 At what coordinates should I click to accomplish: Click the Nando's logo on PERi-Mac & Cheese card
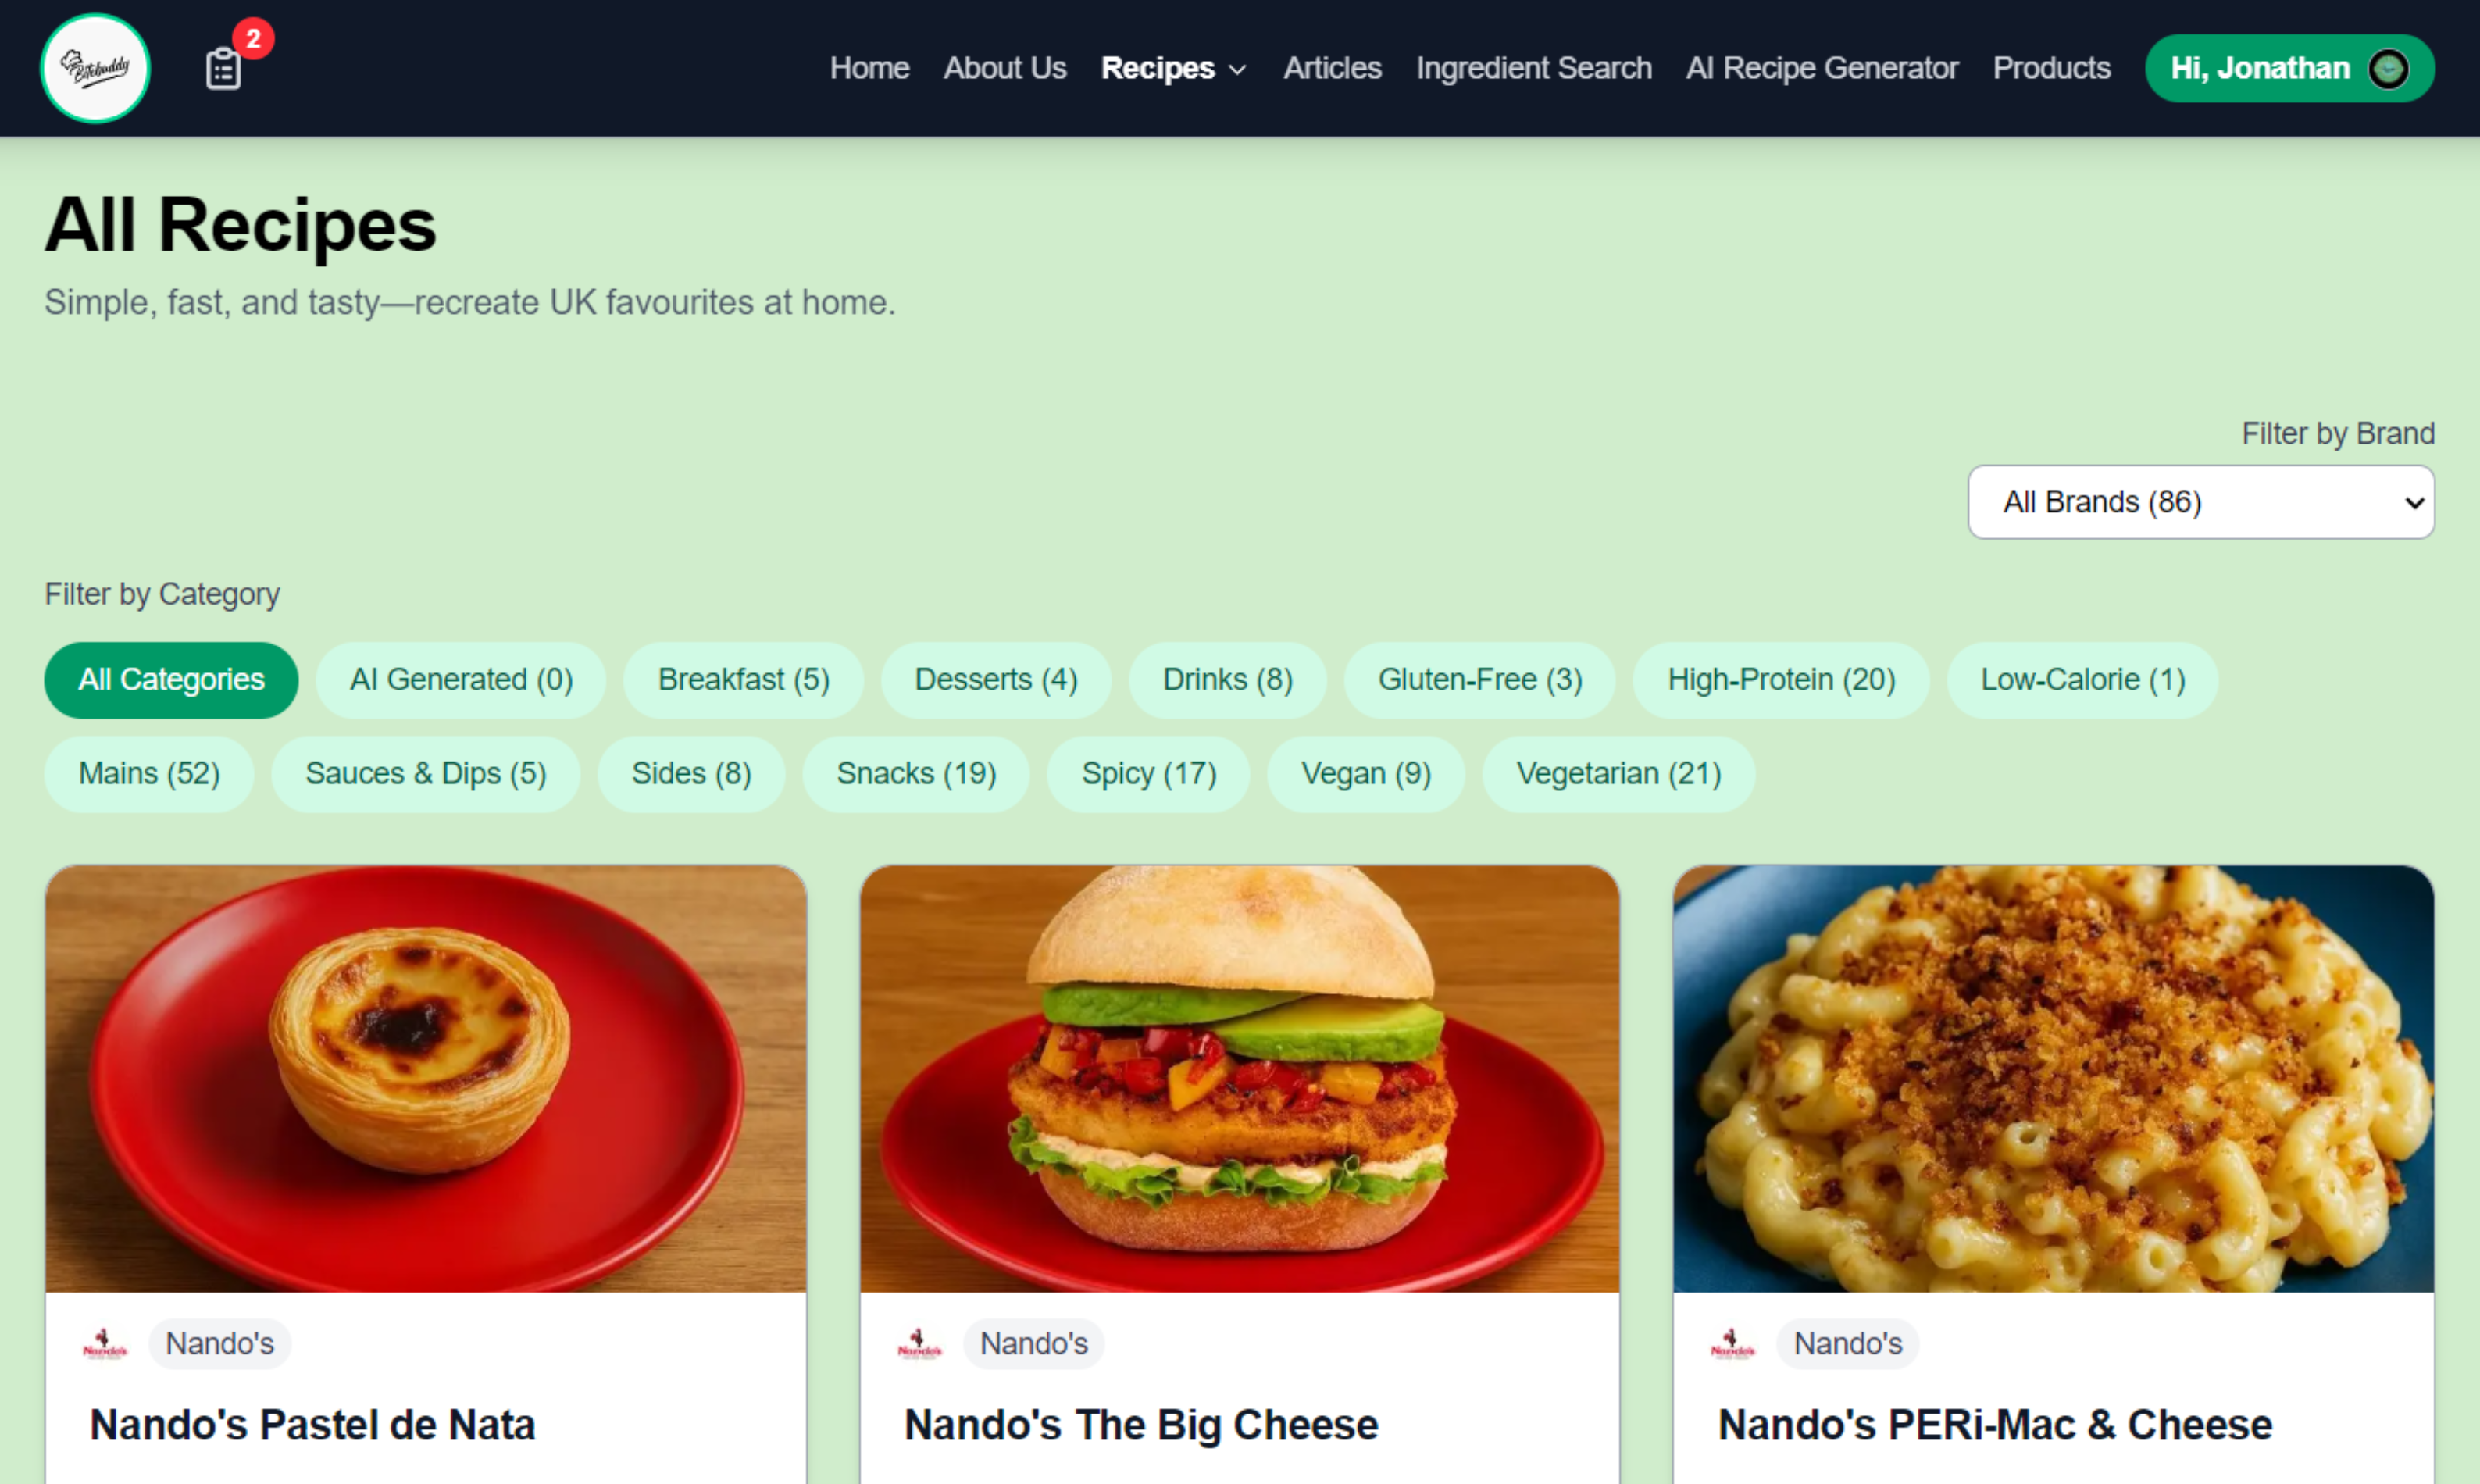[1732, 1343]
